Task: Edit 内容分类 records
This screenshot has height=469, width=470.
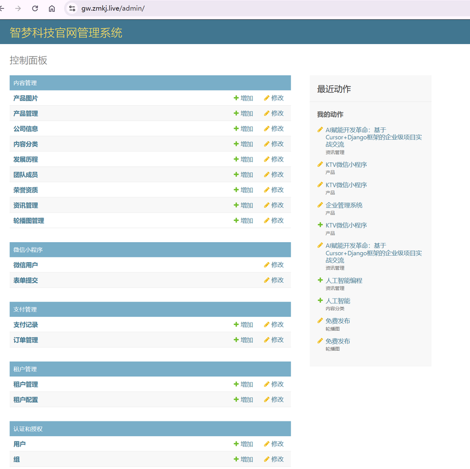Action: pos(274,144)
